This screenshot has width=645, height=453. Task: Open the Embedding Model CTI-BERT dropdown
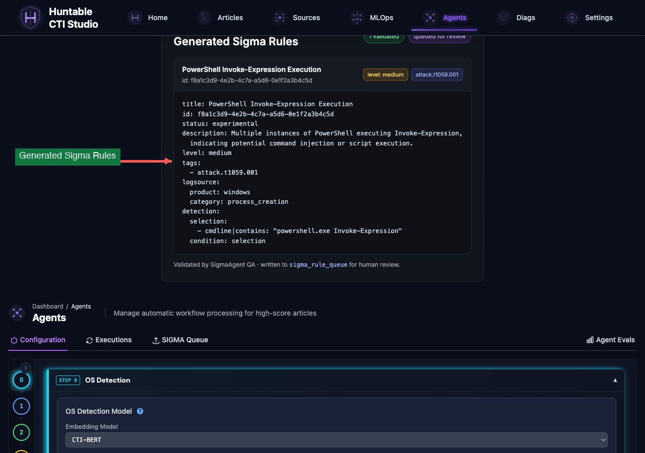[x=337, y=440]
